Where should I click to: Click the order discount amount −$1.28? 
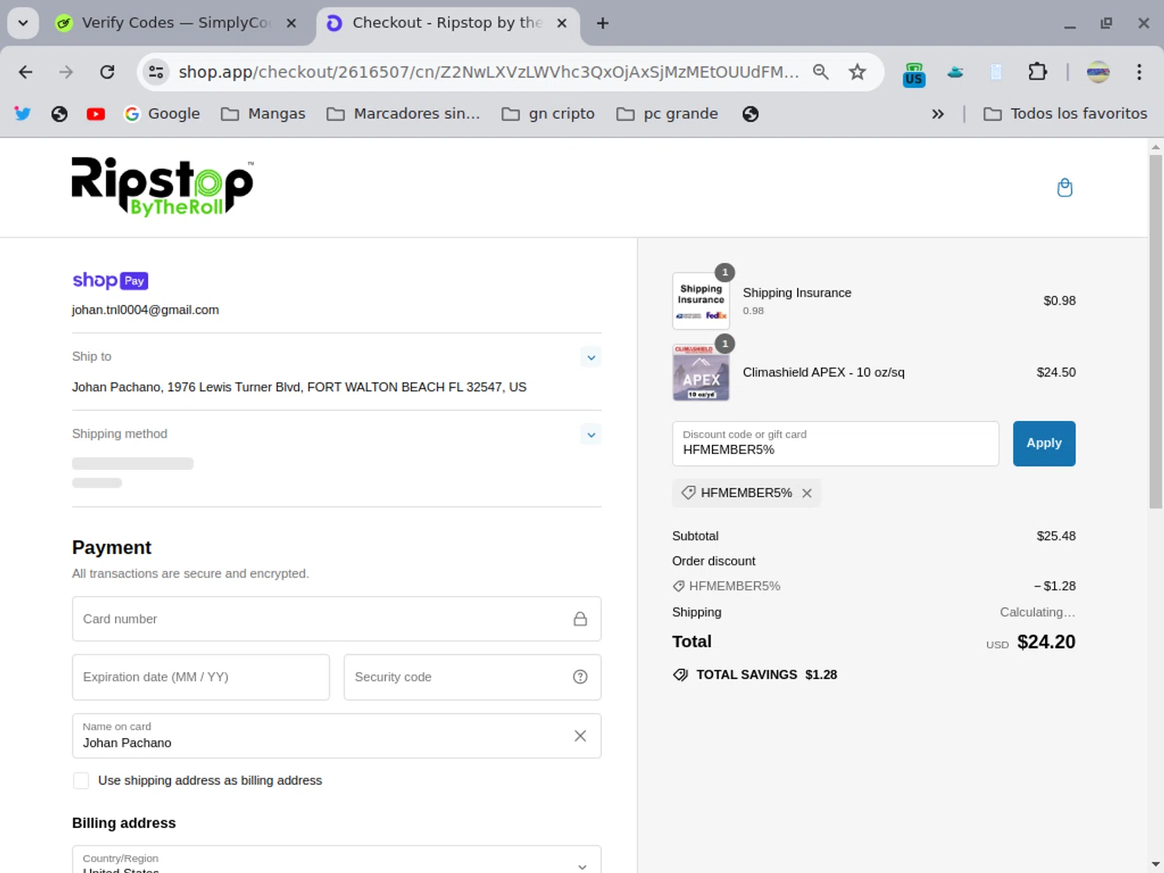click(x=1055, y=586)
